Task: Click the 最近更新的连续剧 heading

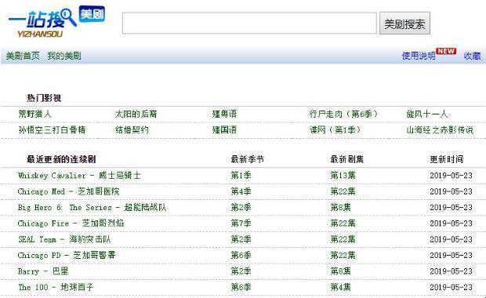Action: 61,159
